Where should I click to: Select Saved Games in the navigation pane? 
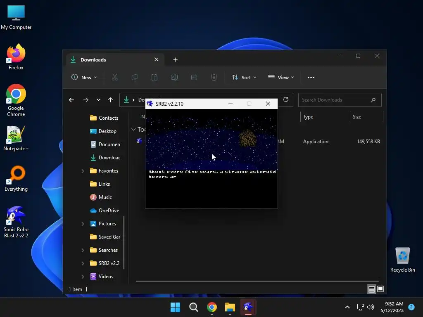[x=105, y=237]
